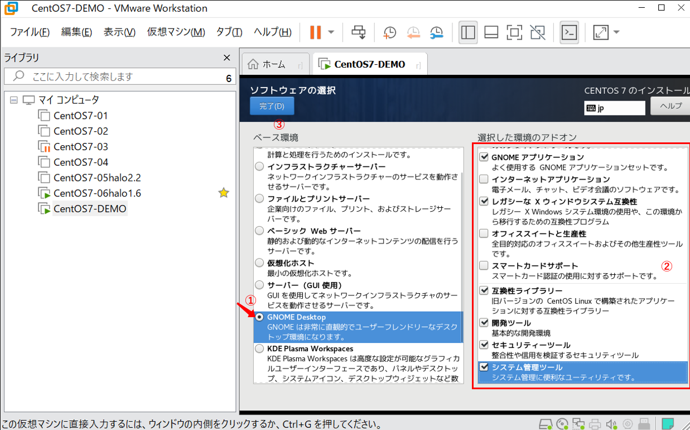
Task: Uncheck the GNOME アプリケーション addon
Action: (x=484, y=157)
